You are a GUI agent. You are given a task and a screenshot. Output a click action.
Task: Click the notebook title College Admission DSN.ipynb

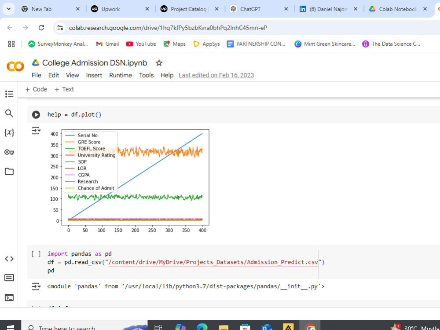click(95, 63)
